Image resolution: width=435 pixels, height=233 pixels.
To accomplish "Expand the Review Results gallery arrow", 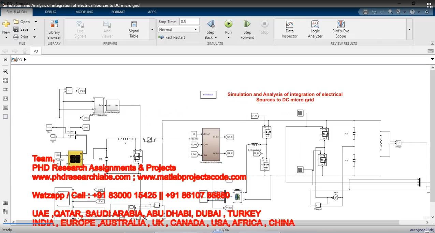I will [x=409, y=30].
